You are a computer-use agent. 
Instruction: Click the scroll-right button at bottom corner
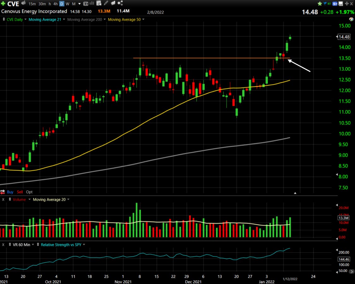[352, 271]
